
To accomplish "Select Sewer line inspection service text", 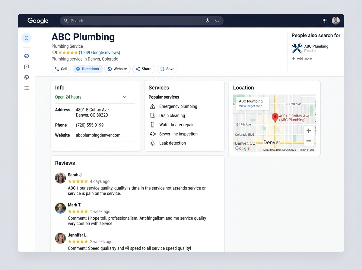I will pyautogui.click(x=179, y=134).
